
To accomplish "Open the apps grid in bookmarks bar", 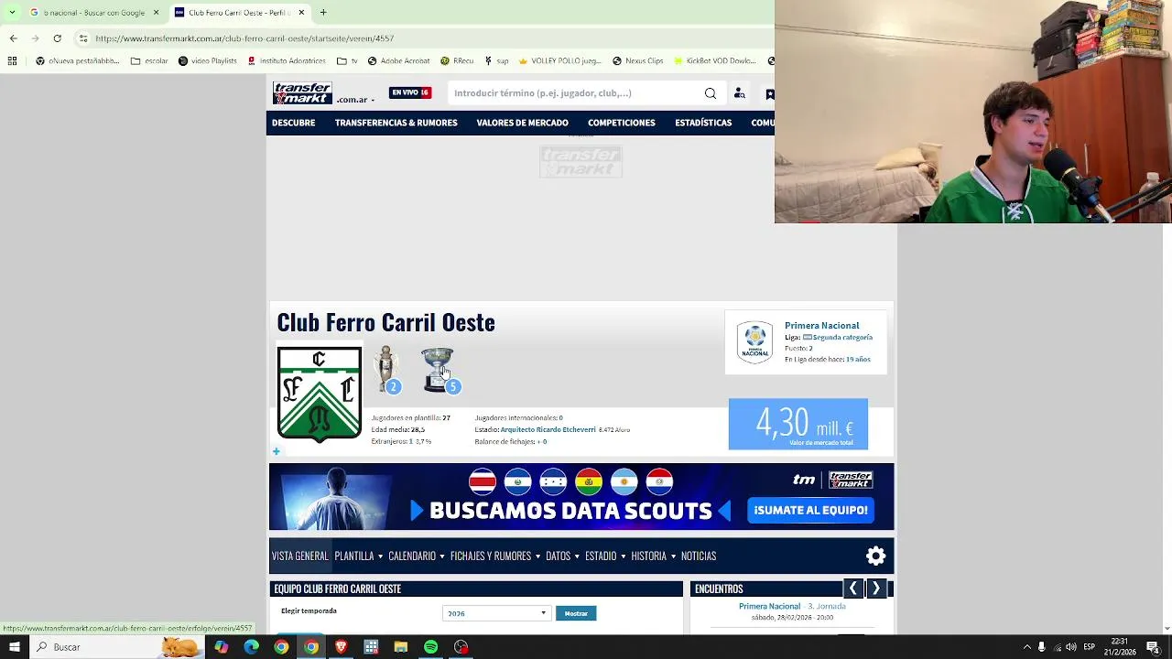I will (x=12, y=61).
